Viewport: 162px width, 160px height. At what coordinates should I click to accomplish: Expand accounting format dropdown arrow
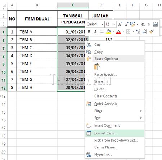coord(138,25)
